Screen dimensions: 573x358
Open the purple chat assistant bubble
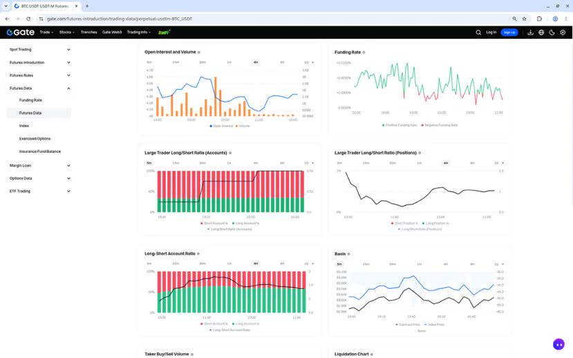pyautogui.click(x=558, y=344)
